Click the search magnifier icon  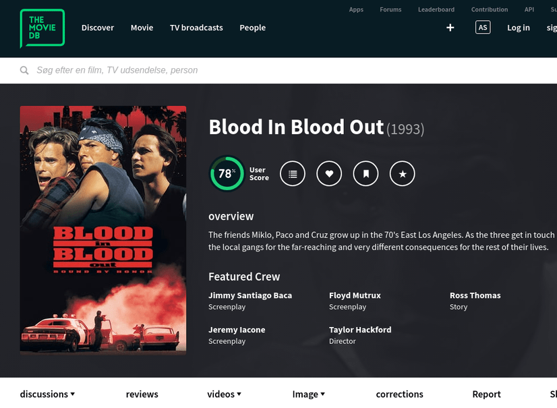(24, 70)
